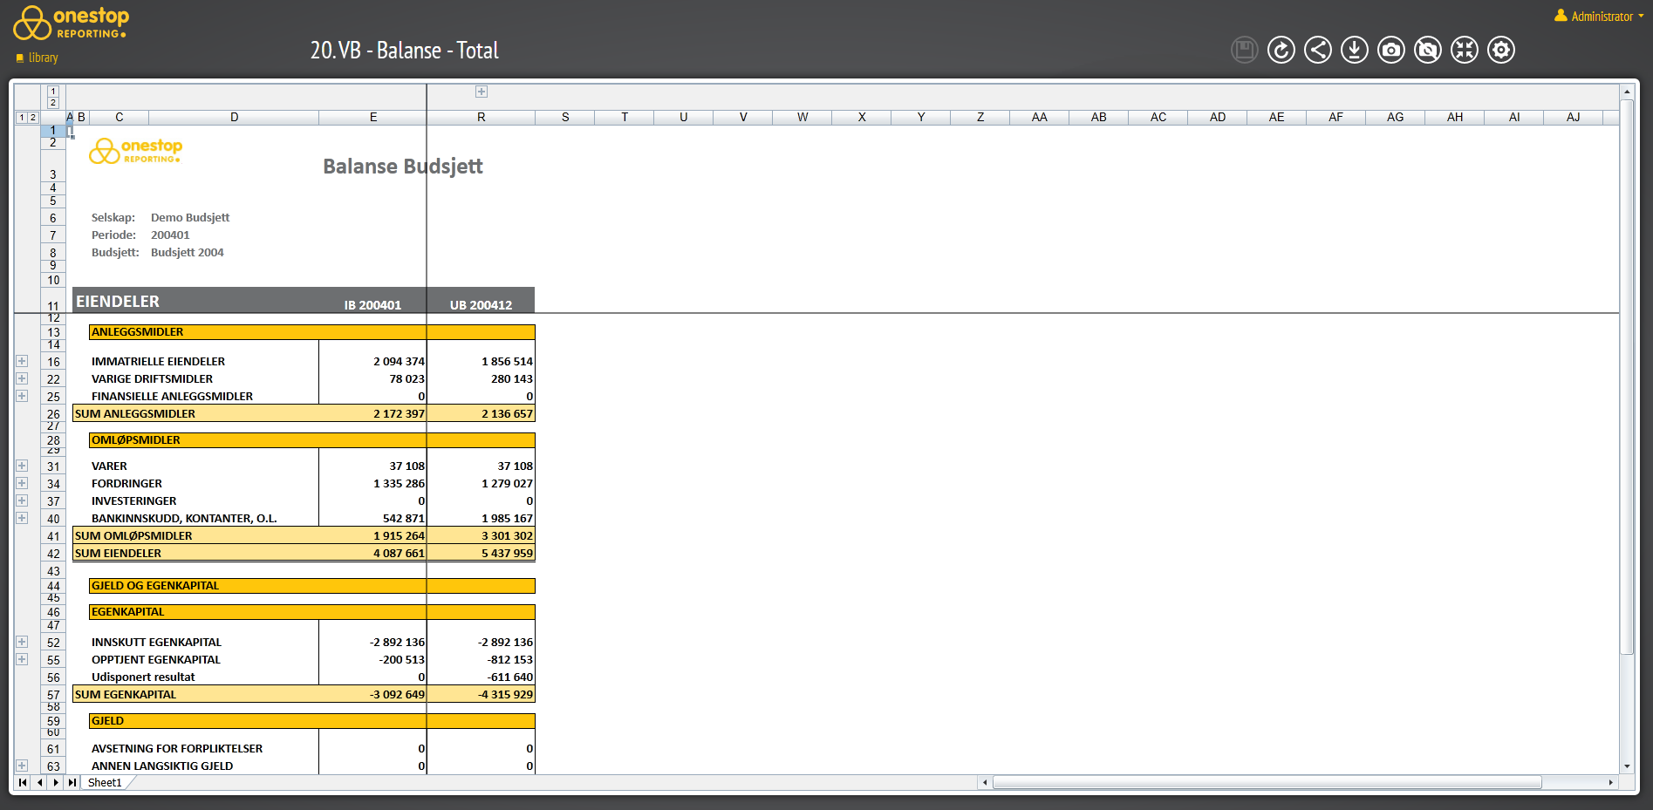
Task: Select column header E
Action: tap(373, 117)
